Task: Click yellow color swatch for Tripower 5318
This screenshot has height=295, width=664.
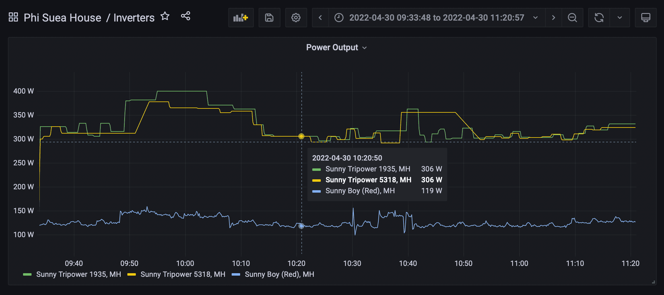Action: (x=132, y=274)
